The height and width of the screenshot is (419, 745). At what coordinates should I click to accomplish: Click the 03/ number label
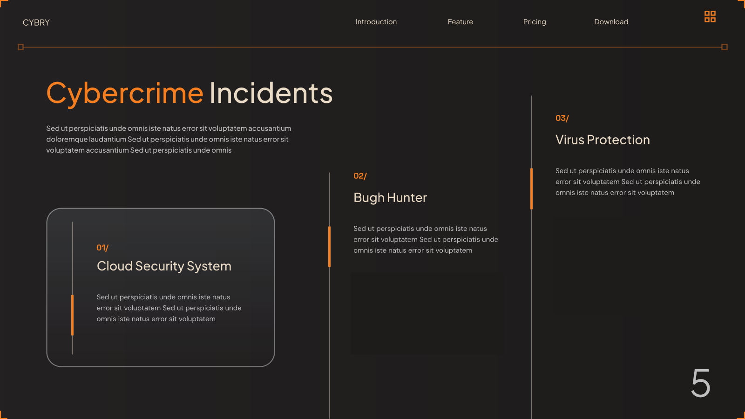(562, 118)
